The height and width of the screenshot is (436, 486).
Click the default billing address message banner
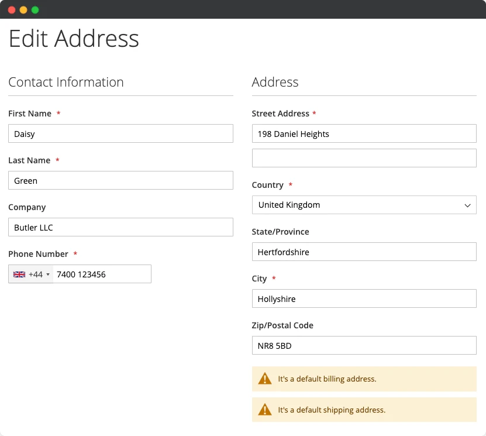coord(364,379)
